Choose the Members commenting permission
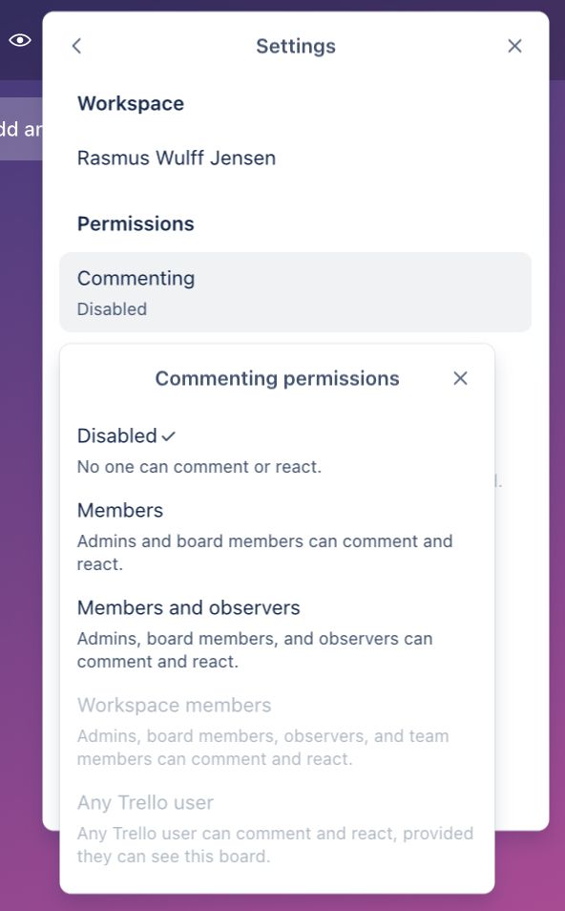Screen dimensions: 565x911 point(277,537)
